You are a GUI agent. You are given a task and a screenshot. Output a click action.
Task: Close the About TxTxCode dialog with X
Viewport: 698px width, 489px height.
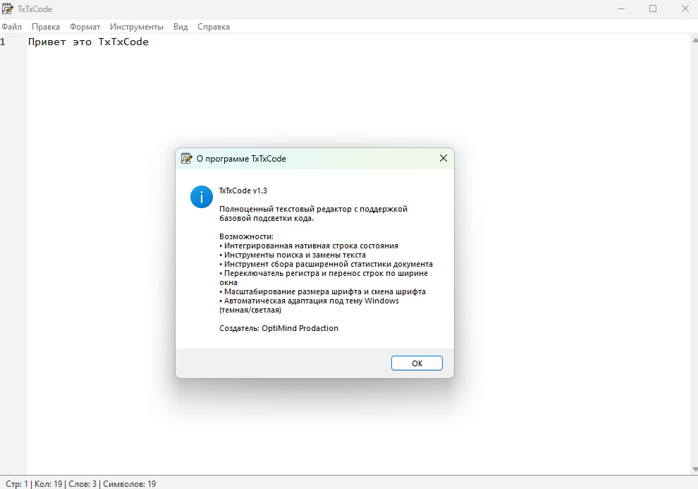pos(443,158)
